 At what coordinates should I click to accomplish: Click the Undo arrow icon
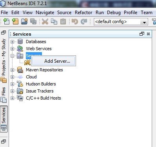pos(75,22)
